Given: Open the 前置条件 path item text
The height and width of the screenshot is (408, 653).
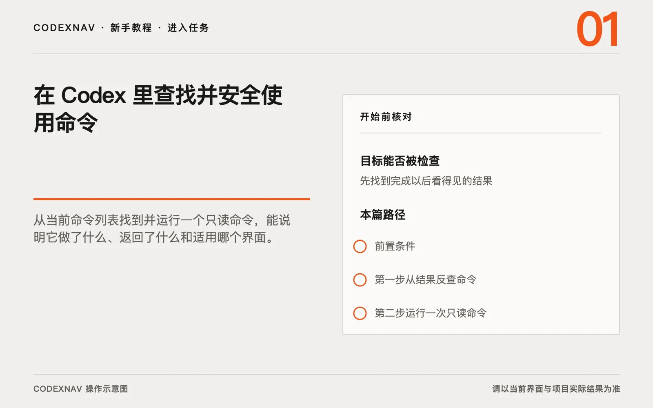Looking at the screenshot, I should pos(395,246).
